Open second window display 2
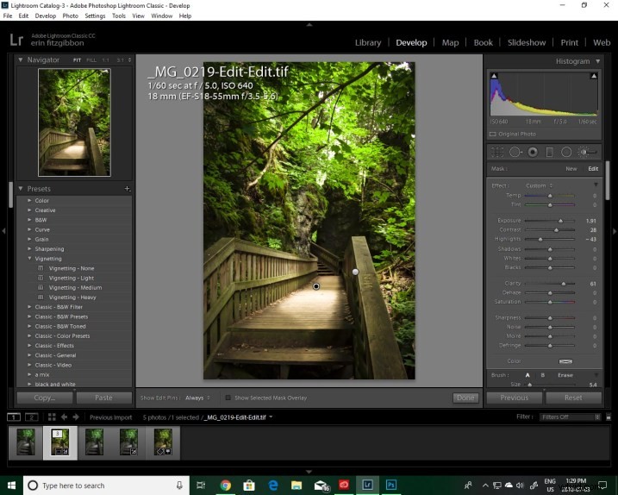The height and width of the screenshot is (495, 618). click(32, 417)
